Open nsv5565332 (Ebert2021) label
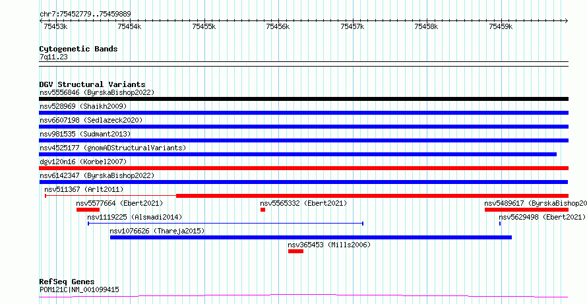 click(303, 203)
